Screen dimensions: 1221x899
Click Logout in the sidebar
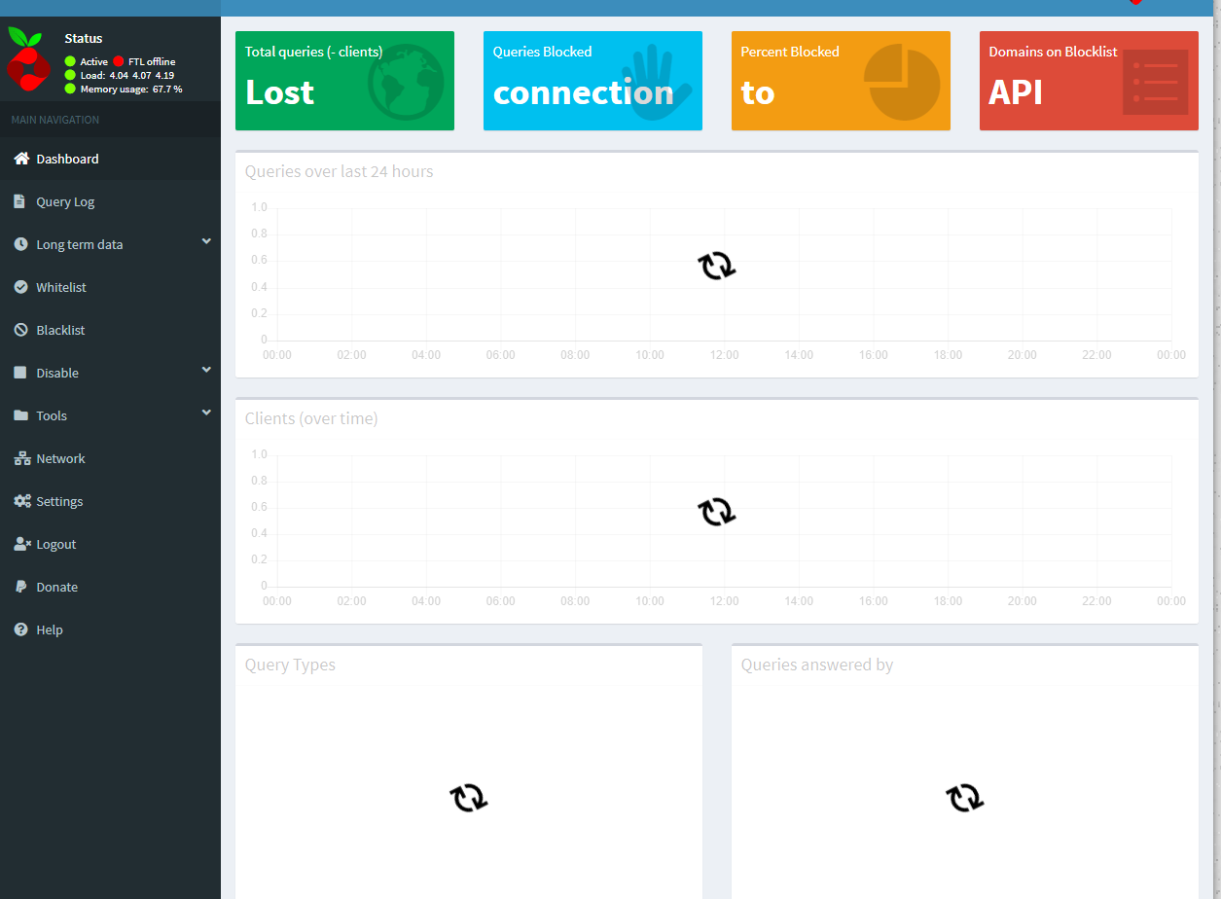pos(55,544)
